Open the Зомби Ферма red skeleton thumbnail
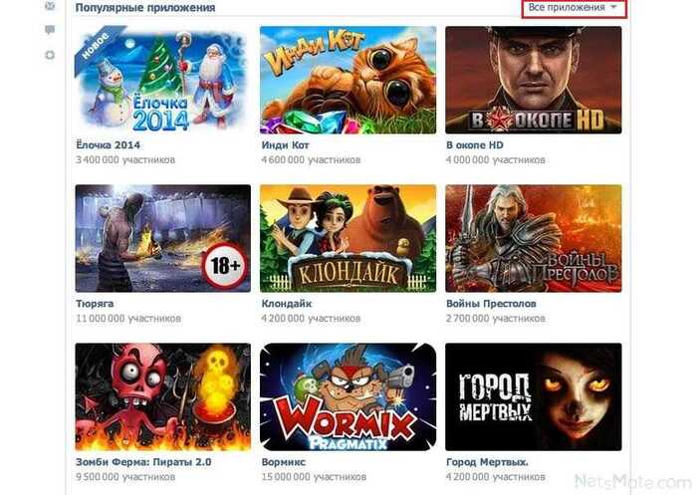Viewport: 697px width, 495px height. point(163,396)
